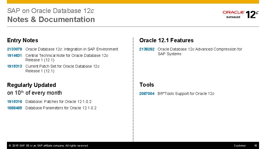Click the Advanced Compression for SAP Systems text
The height and width of the screenshot is (149, 266).
click(x=199, y=51)
